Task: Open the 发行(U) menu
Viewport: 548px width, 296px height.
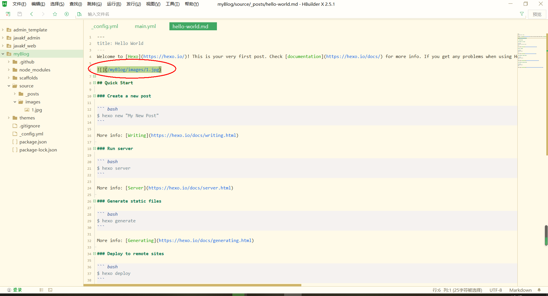Action: pyautogui.click(x=134, y=4)
